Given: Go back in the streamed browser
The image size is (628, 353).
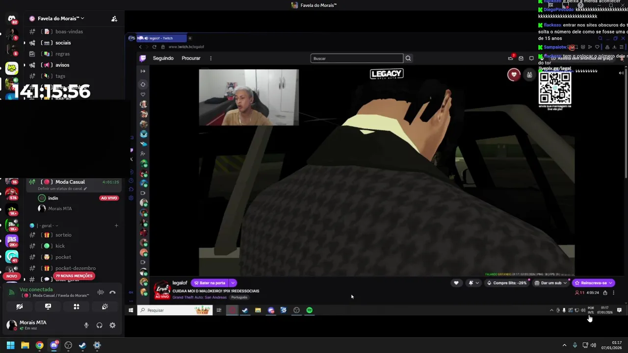Looking at the screenshot, I should tap(140, 47).
